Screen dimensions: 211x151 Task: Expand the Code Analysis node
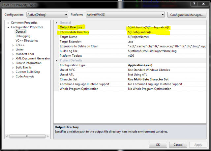pos(13,76)
